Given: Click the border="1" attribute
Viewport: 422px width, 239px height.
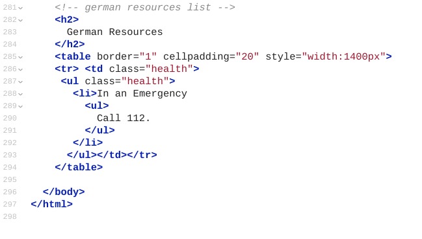Looking at the screenshot, I should click(127, 56).
